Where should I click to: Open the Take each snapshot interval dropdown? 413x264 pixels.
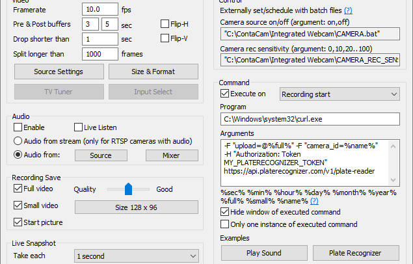pos(137,256)
